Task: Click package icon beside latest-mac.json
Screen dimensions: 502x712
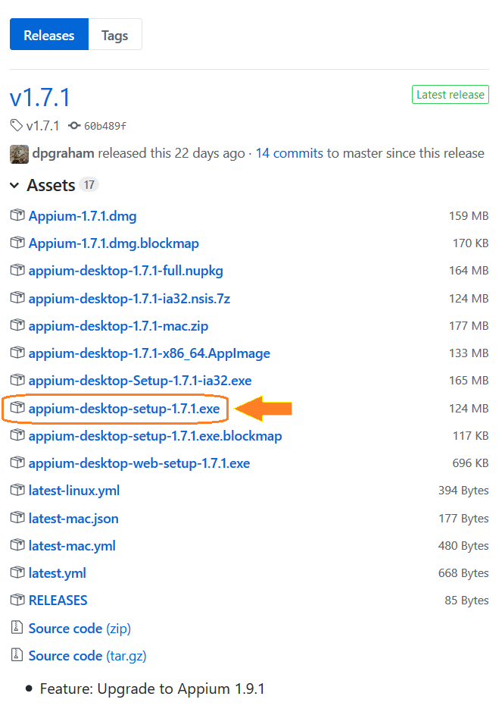Action: (17, 518)
